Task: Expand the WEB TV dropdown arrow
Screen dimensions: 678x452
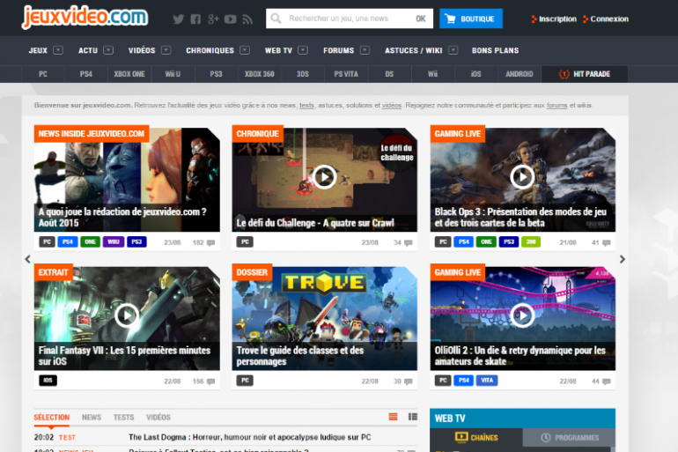Action: [303, 50]
